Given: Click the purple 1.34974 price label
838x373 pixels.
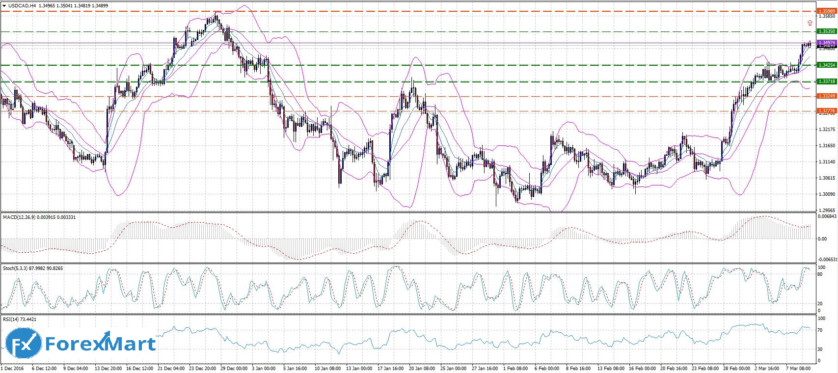Looking at the screenshot, I should 826,43.
